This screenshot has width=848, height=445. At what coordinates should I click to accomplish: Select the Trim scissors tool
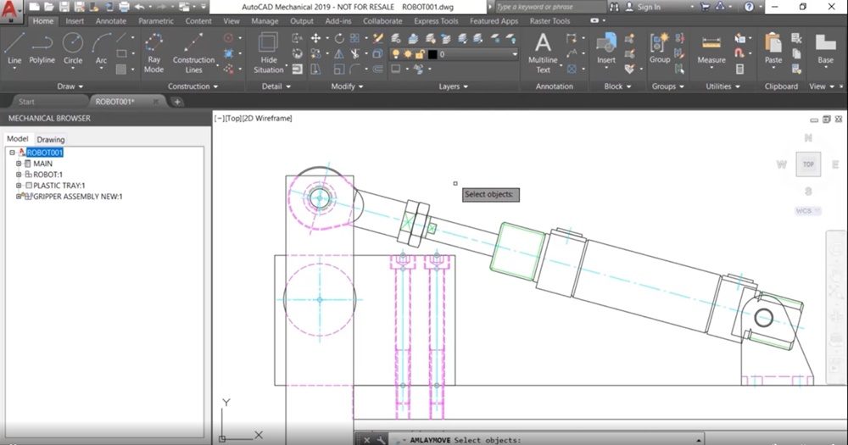(x=354, y=53)
